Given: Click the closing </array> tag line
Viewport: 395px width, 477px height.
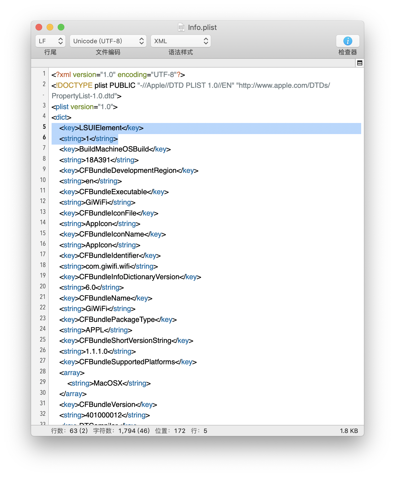Looking at the screenshot, I should pyautogui.click(x=73, y=394).
